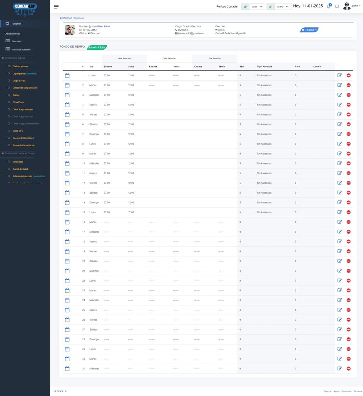Open the chat messages icon
Image resolution: width=363 pixels, height=396 pixels.
337,6
